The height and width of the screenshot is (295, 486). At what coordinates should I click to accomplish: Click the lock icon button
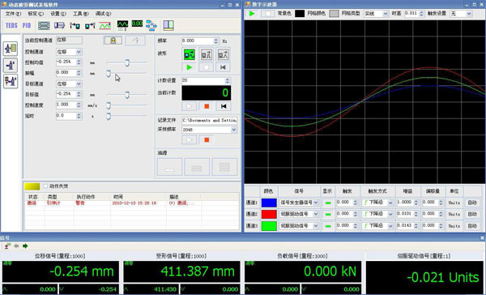point(113,41)
